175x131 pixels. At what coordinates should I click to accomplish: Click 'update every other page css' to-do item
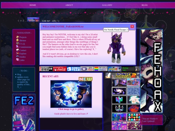coord(24,82)
